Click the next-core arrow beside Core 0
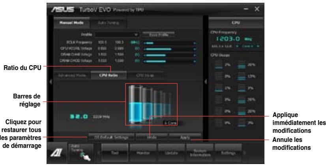The width and height of the screenshot is (326, 166). pos(258,46)
